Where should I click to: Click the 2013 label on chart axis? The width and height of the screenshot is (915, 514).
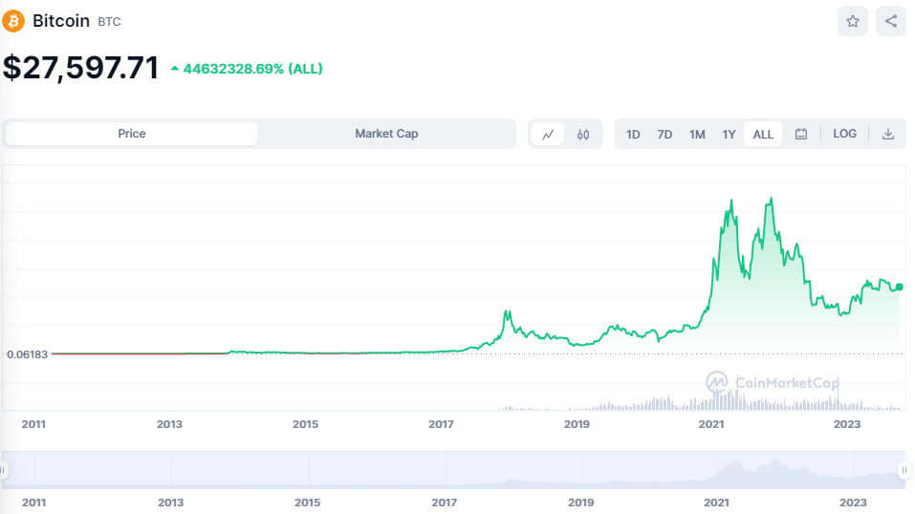pyautogui.click(x=169, y=424)
